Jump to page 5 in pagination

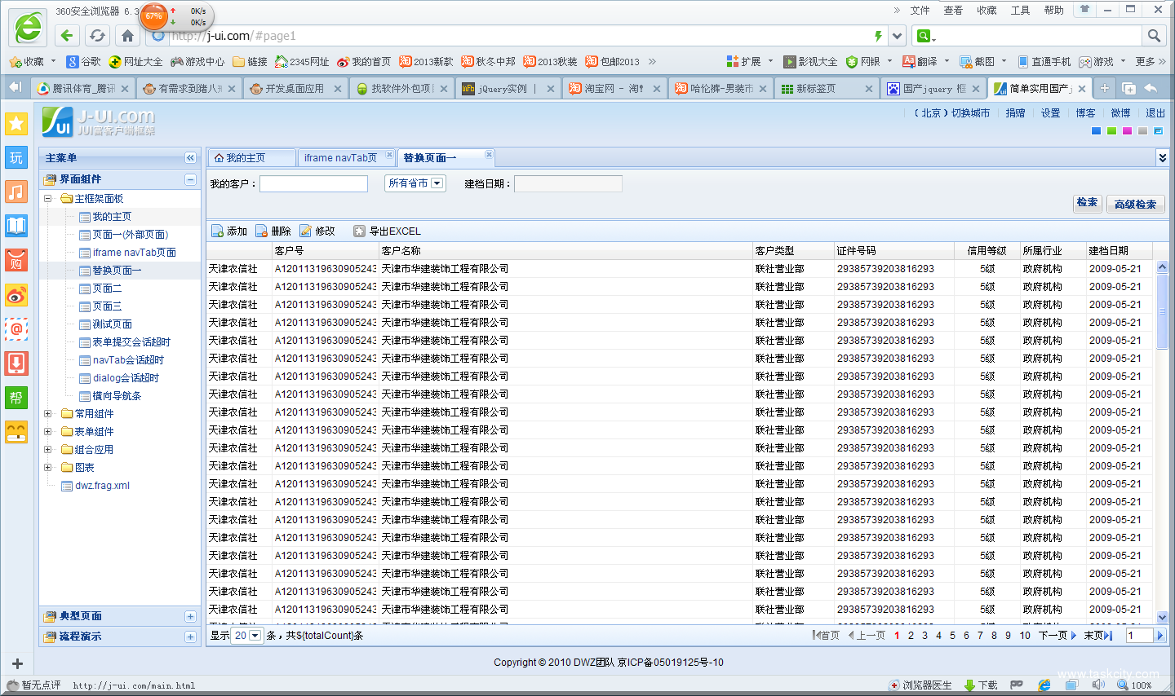952,636
